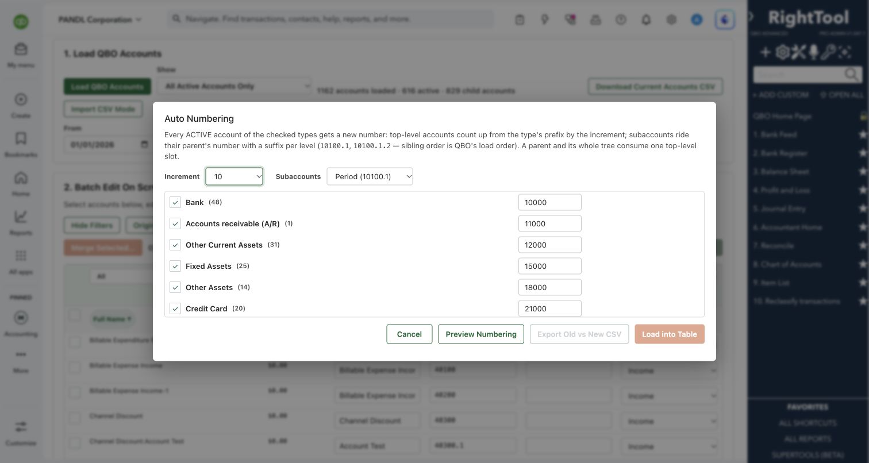Open Reconcile in RightTool list
The width and height of the screenshot is (869, 463).
pyautogui.click(x=774, y=245)
